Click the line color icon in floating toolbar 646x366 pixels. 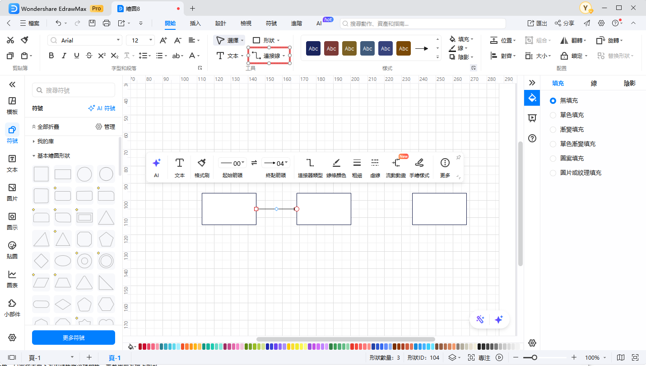coord(336,163)
